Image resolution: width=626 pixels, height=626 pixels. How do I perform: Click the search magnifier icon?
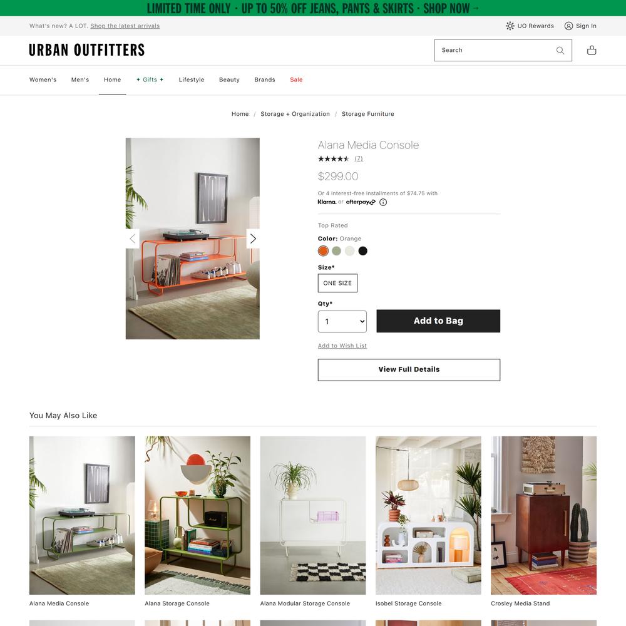[560, 50]
